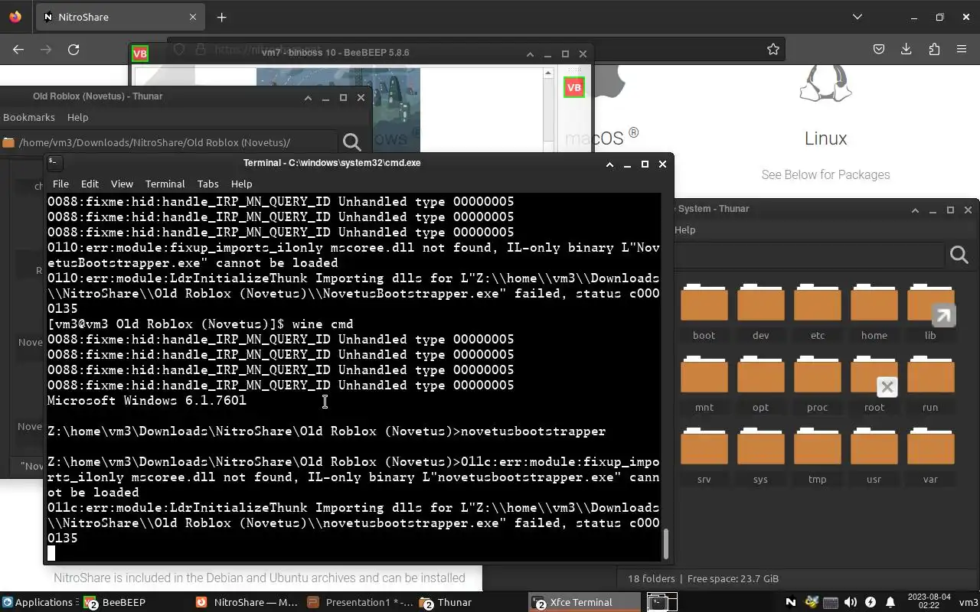Viewport: 980px width, 612px height.
Task: Roll up the terminal window with shade arrow
Action: point(609,164)
